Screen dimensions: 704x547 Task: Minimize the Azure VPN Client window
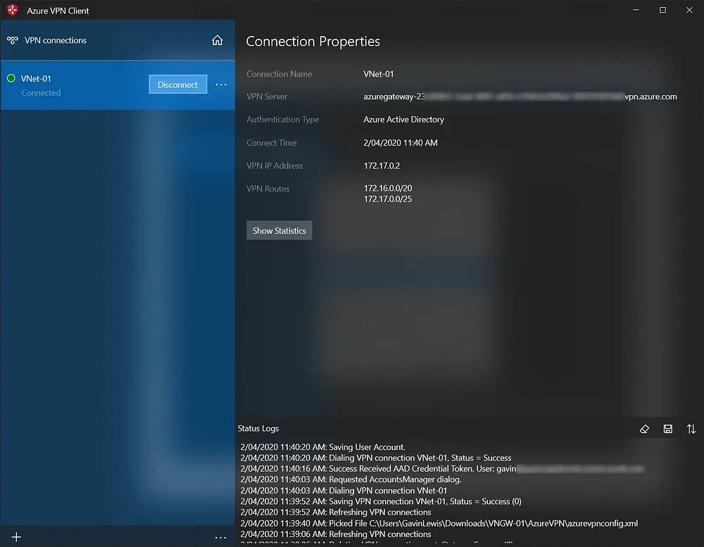636,10
